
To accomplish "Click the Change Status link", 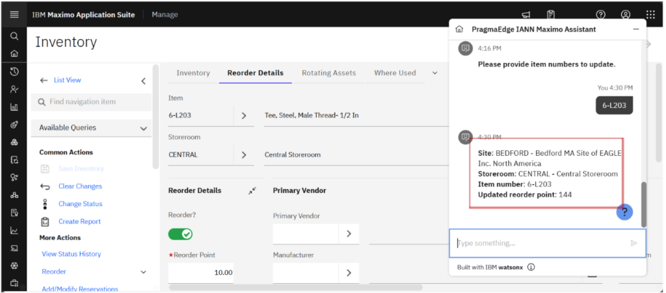I will 80,204.
